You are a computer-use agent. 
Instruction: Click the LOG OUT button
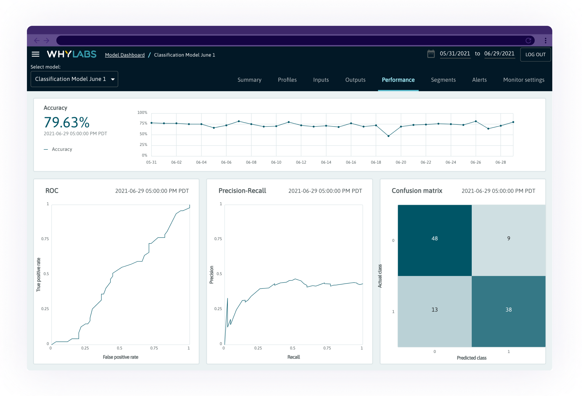[535, 54]
